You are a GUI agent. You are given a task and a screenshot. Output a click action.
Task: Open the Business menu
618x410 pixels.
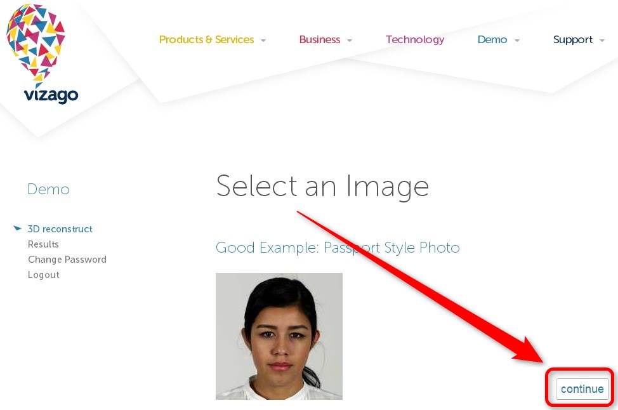320,39
